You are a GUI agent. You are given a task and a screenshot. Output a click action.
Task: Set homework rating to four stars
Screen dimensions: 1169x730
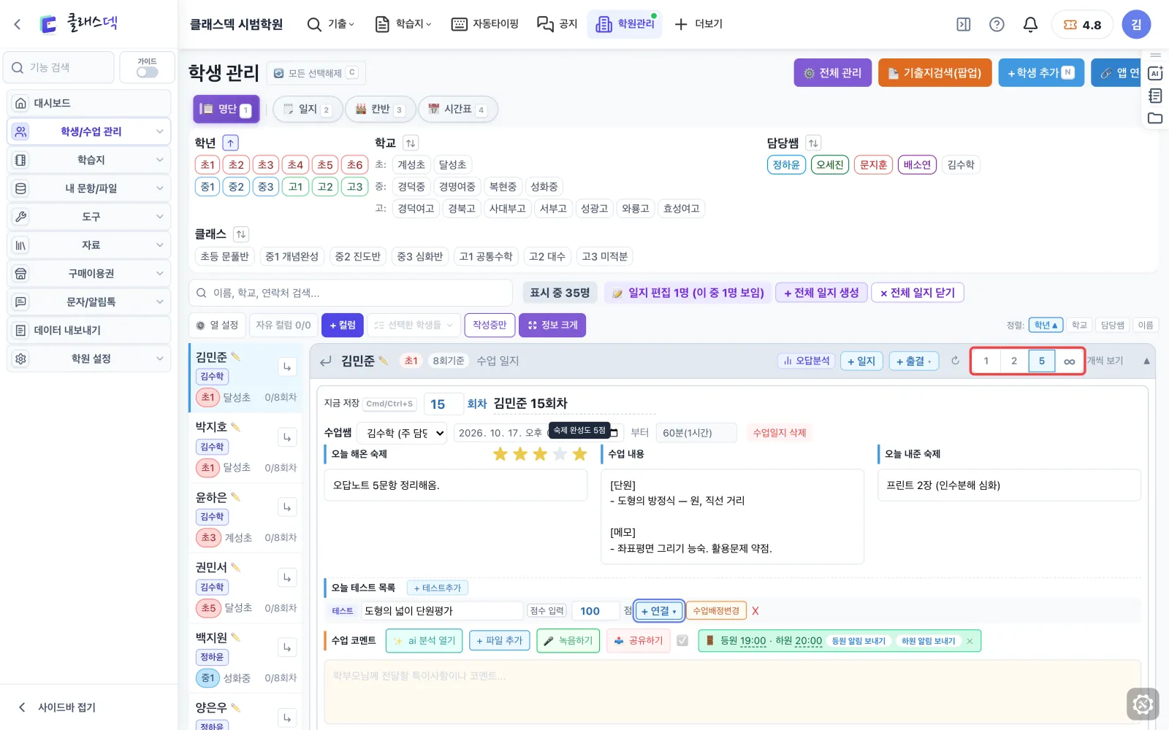pyautogui.click(x=560, y=454)
